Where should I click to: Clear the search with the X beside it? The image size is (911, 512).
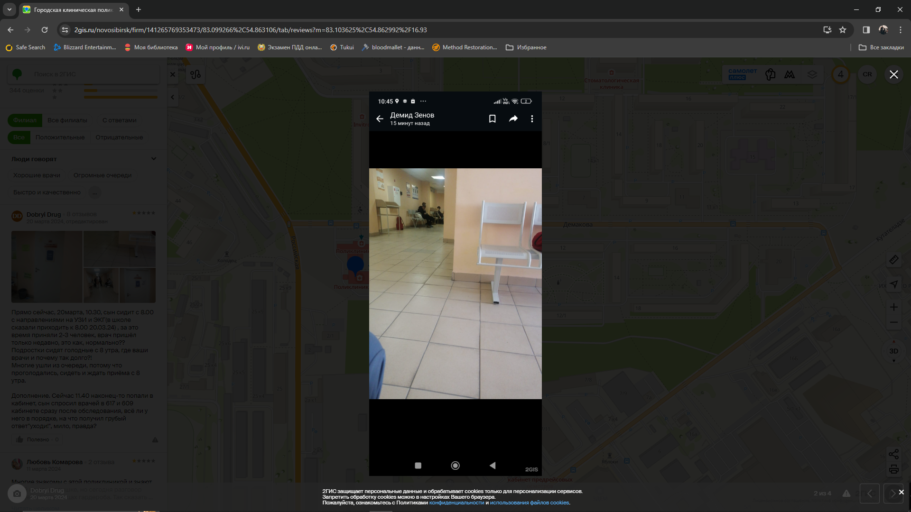[173, 74]
